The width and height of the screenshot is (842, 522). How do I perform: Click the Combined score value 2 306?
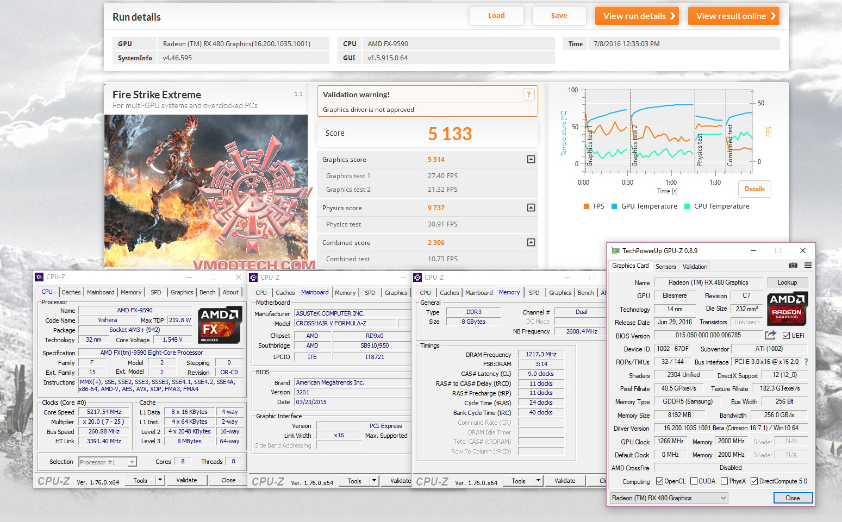coord(436,243)
